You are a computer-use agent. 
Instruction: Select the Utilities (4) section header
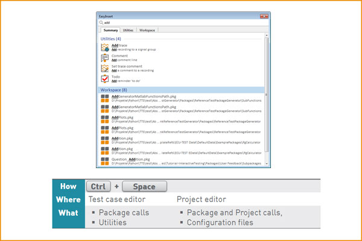tap(111, 39)
